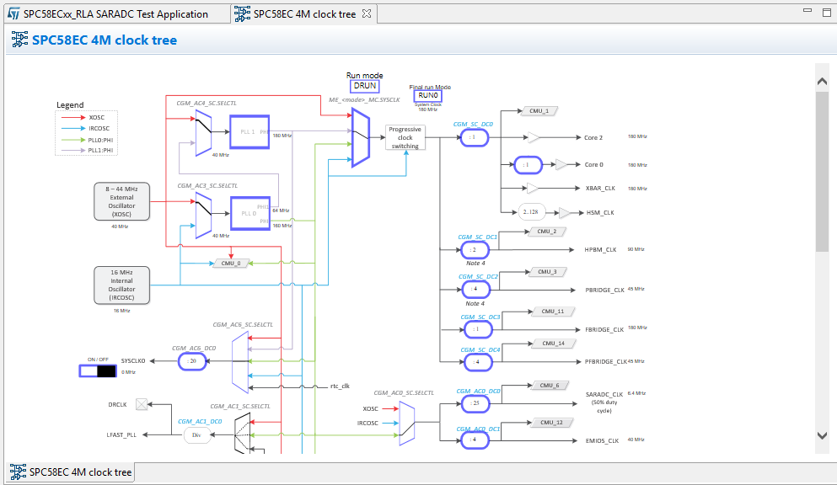Screen dimensions: 837x485
Task: Click the FBRIDGE_CLK output label
Action: [x=604, y=330]
